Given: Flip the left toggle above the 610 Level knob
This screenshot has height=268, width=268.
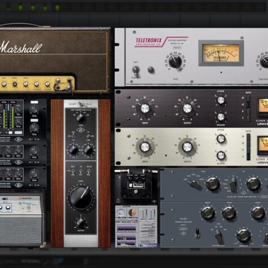Looking at the screenshot, I should tap(73, 172).
